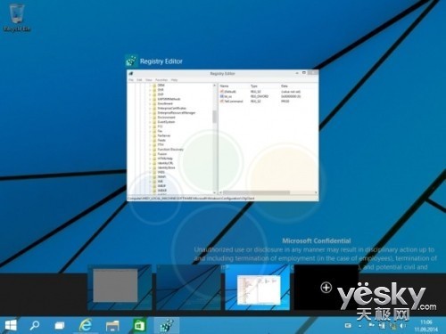Open Edit menu in Registry Editor
The height and width of the screenshot is (334, 446).
coord(139,80)
